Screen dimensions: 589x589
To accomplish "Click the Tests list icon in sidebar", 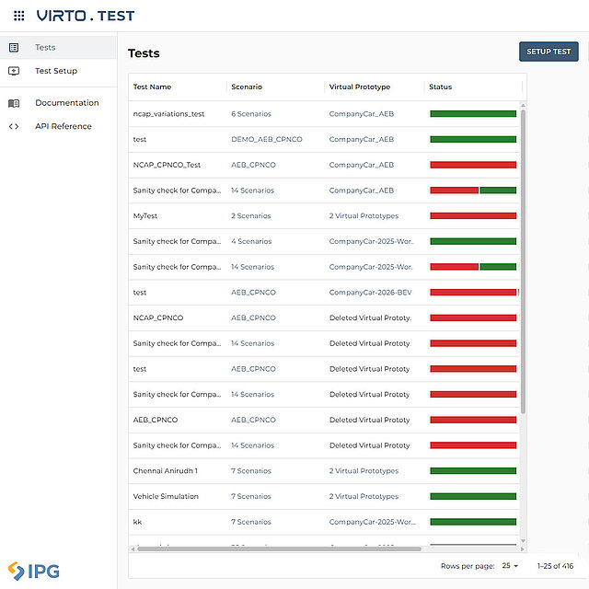I will (x=14, y=47).
